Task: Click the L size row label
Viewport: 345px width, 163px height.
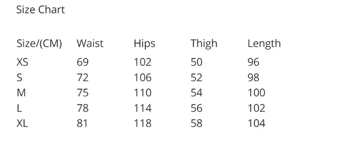Action: (x=19, y=108)
